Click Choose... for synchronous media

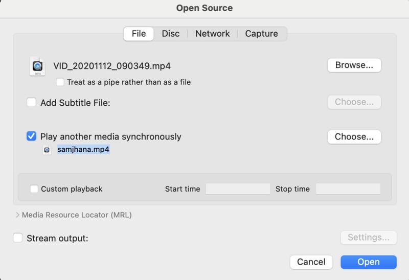click(x=354, y=136)
